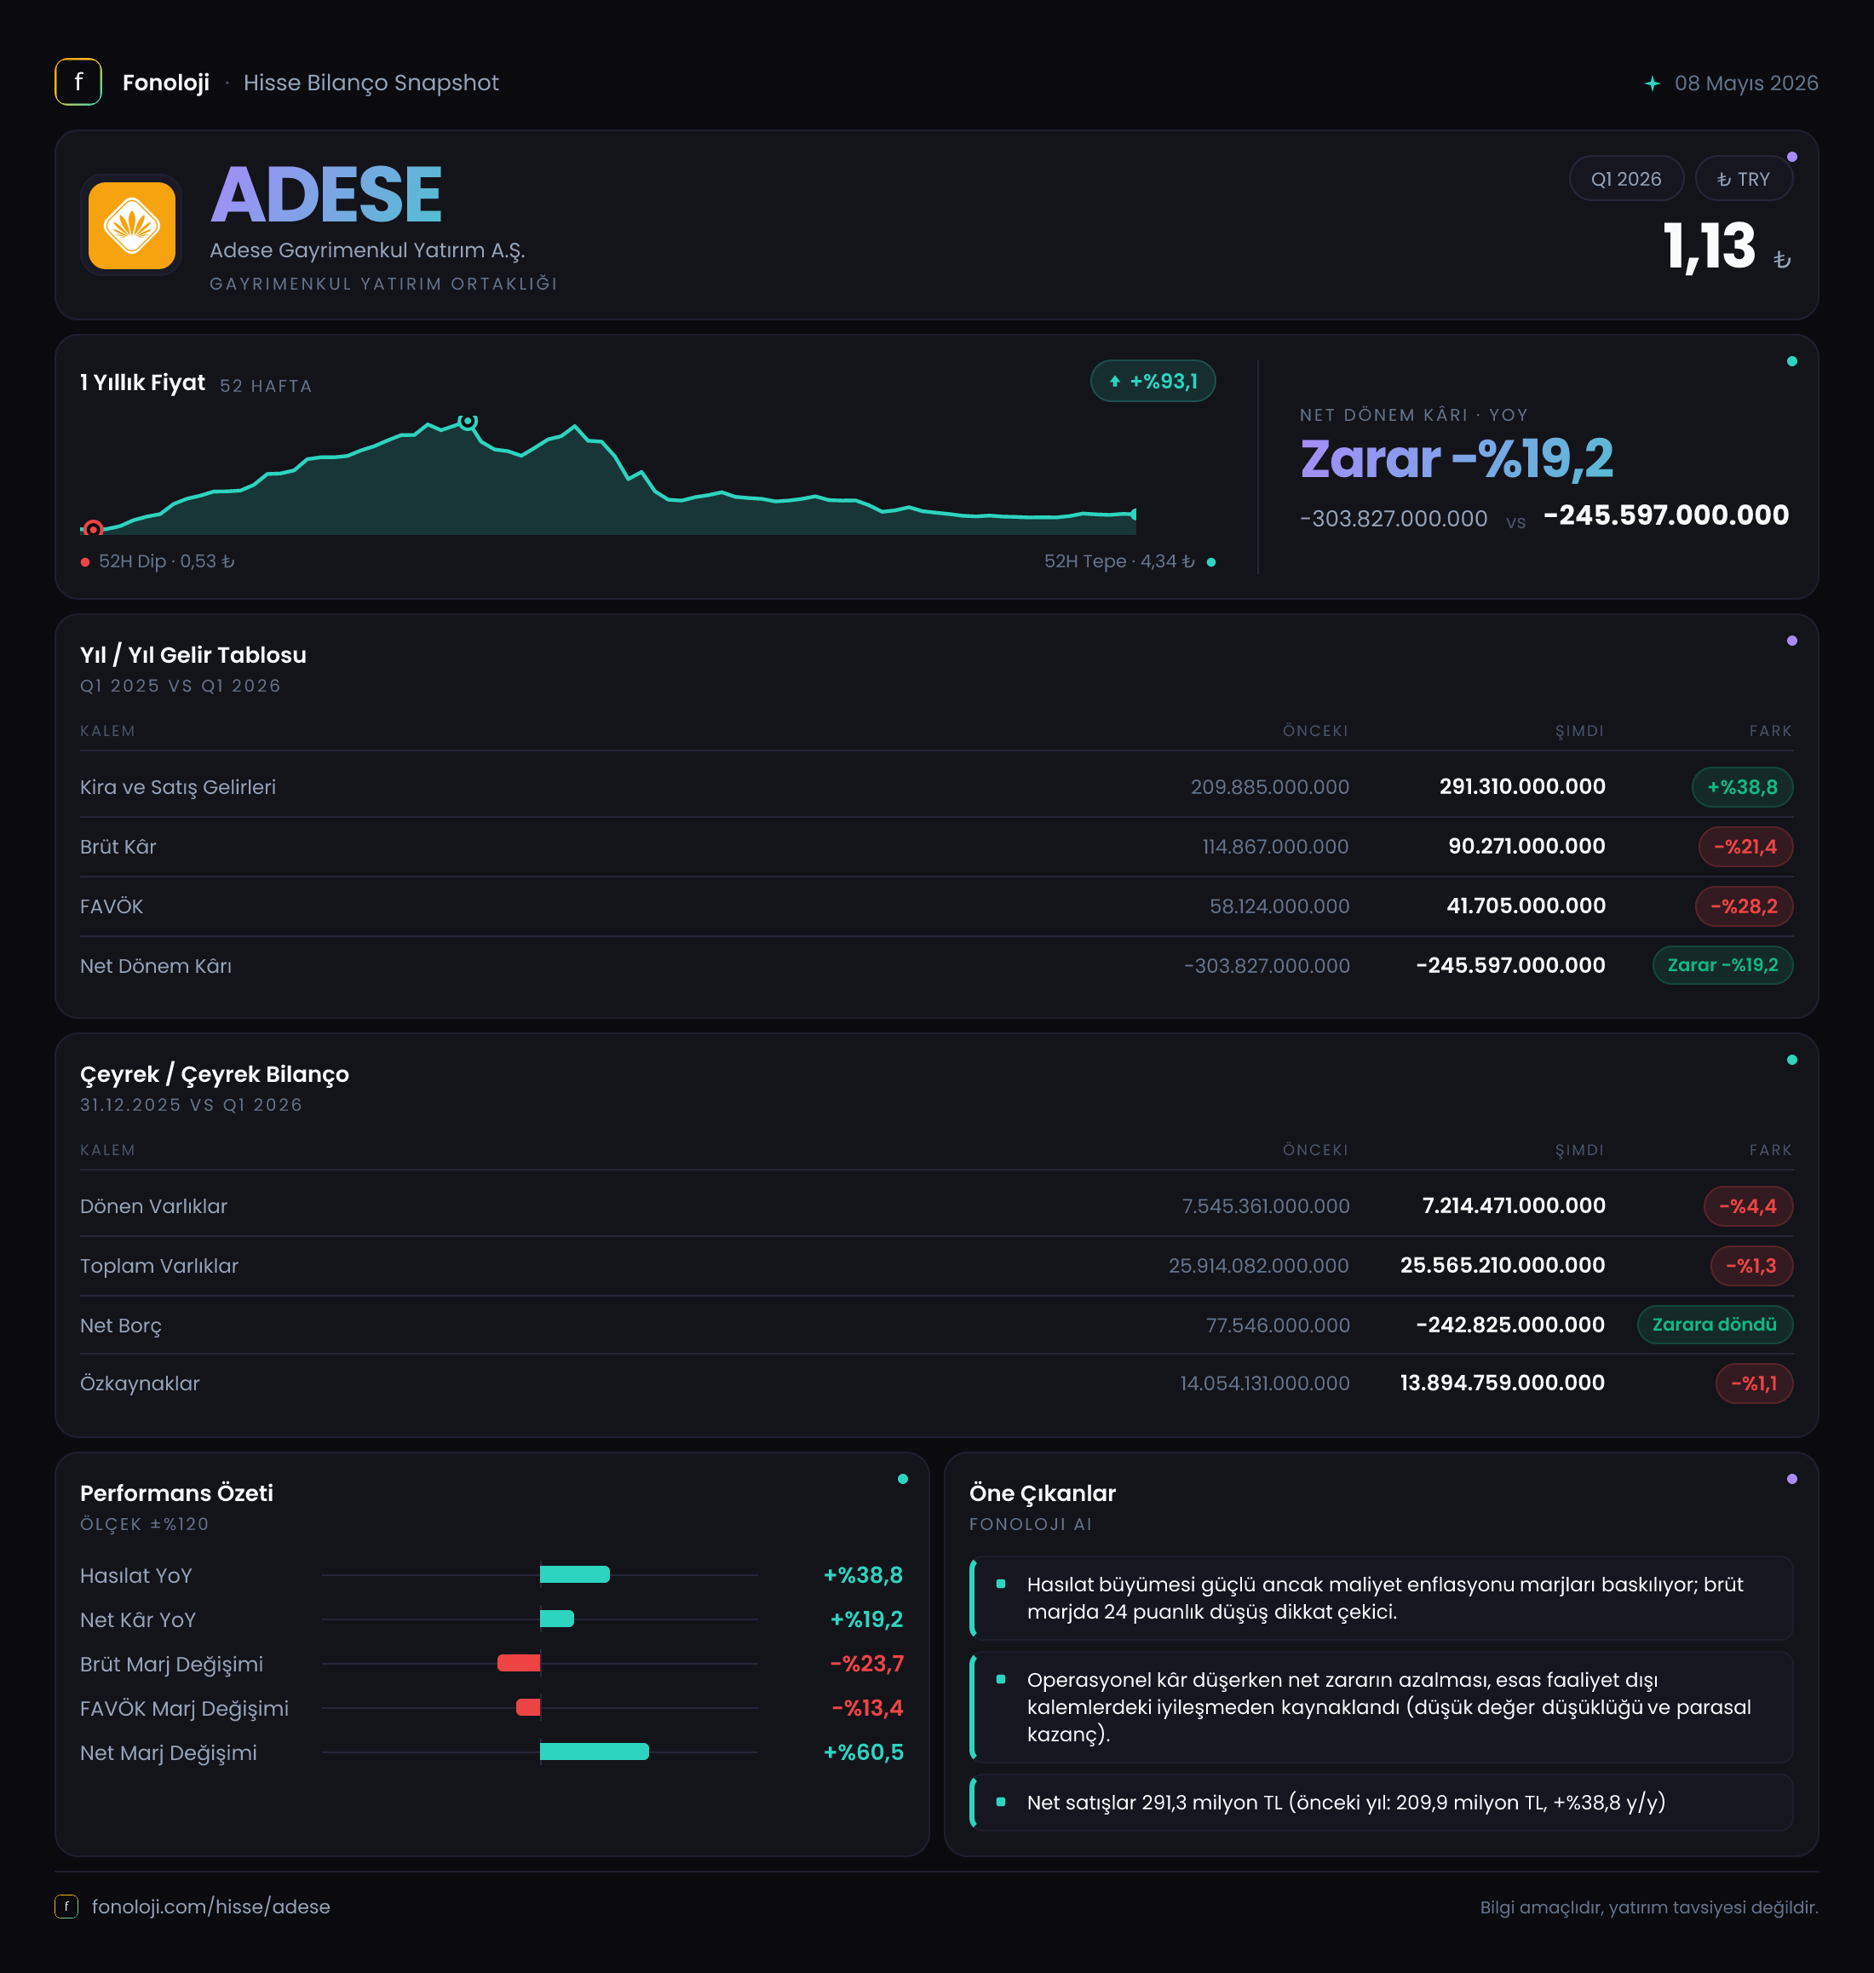Select the Q1 2026 period pill

pos(1625,179)
